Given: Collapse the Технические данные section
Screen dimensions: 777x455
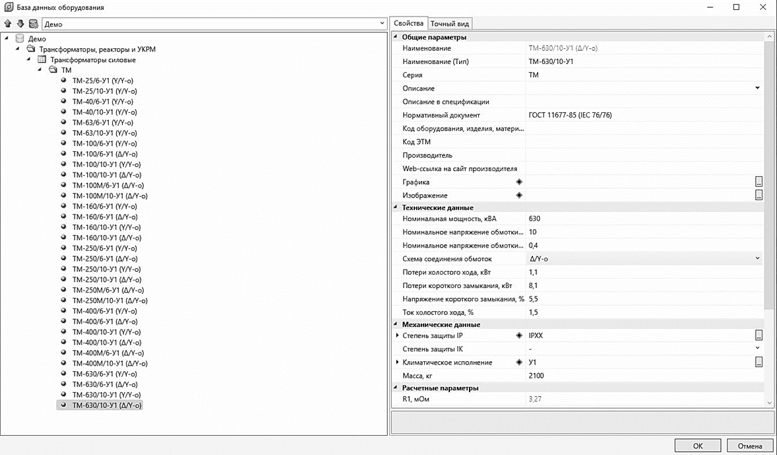Looking at the screenshot, I should [x=396, y=208].
